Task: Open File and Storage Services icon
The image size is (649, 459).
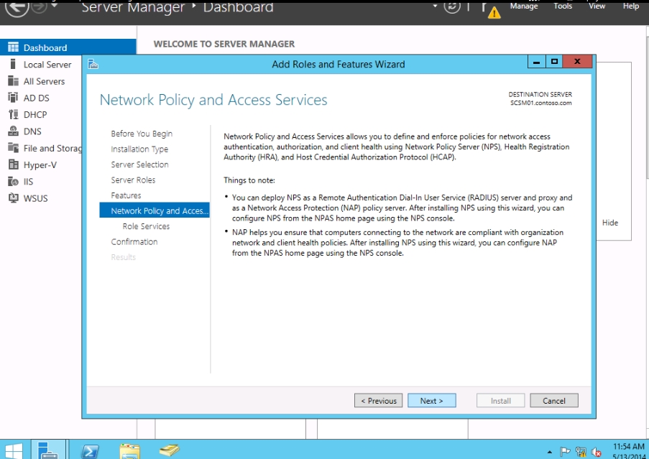Action: [13, 148]
